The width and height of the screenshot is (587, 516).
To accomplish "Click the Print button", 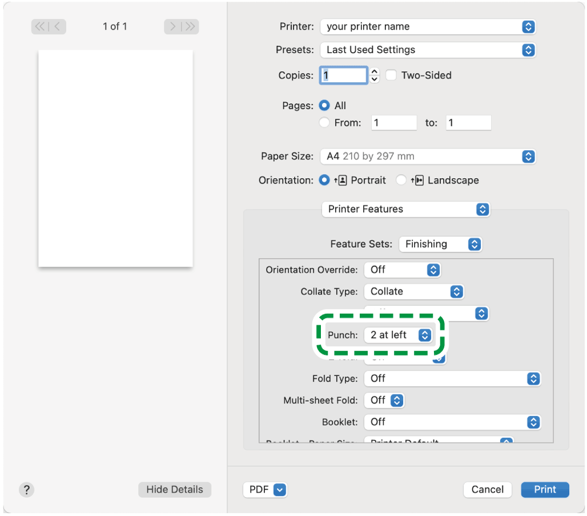I will [545, 489].
